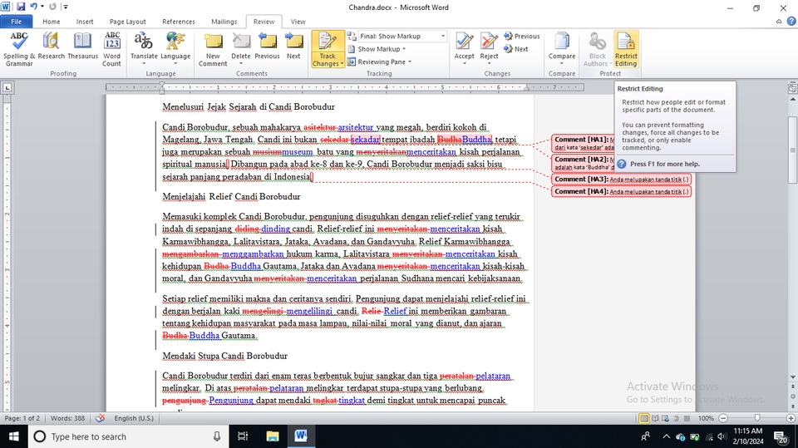Open the References tab

(179, 22)
